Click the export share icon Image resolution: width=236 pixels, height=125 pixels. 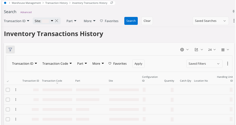(x=196, y=50)
